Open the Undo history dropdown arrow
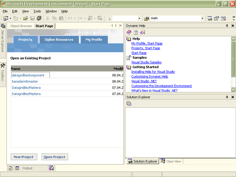Viewport: 236px width, 177px height. 75,18
